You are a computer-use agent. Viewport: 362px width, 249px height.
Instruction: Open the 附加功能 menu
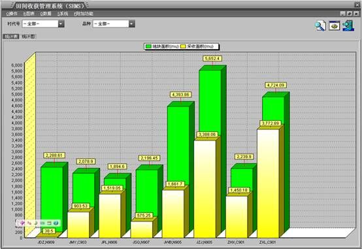[84, 14]
